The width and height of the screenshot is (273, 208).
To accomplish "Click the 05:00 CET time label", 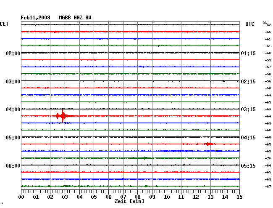I will tap(13, 138).
